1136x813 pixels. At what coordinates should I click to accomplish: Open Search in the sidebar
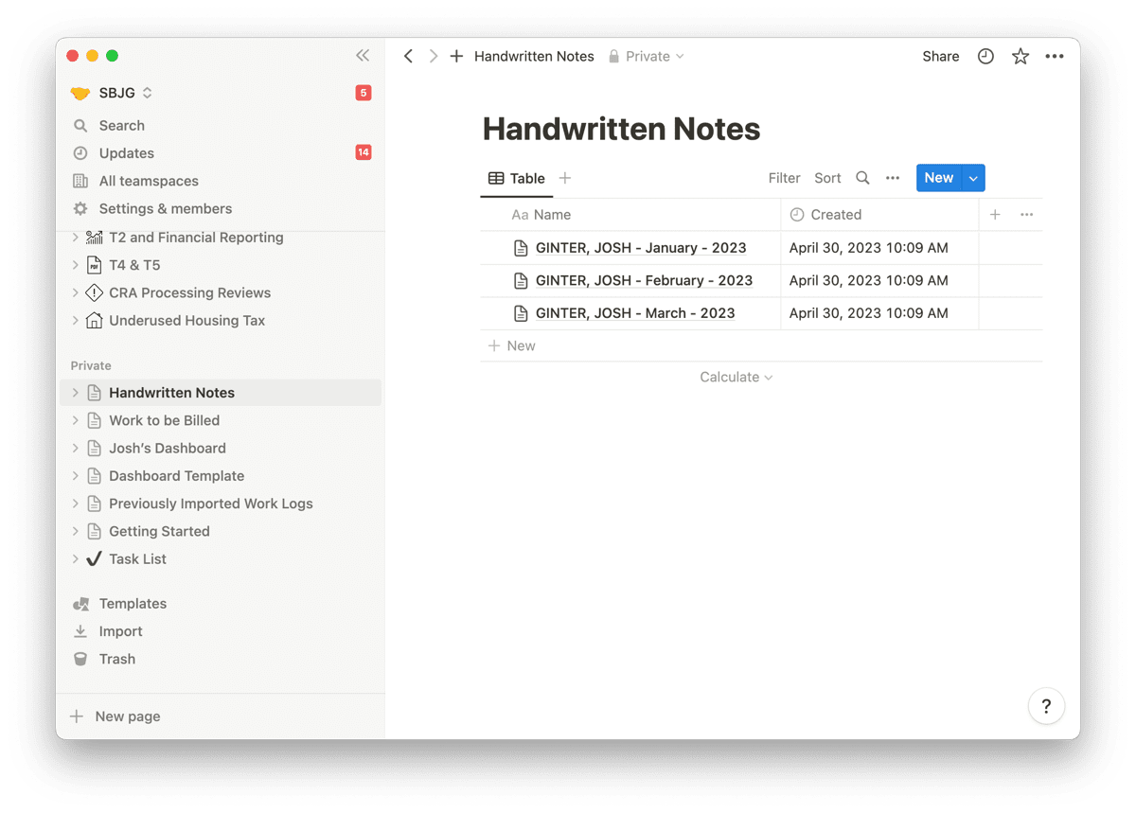coord(122,125)
